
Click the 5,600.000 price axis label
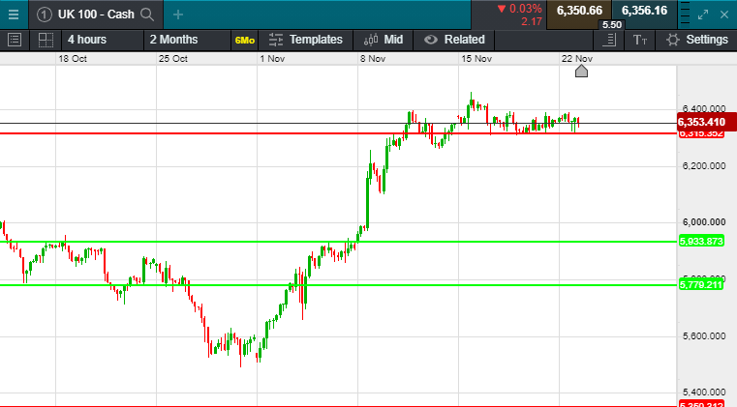pos(704,336)
